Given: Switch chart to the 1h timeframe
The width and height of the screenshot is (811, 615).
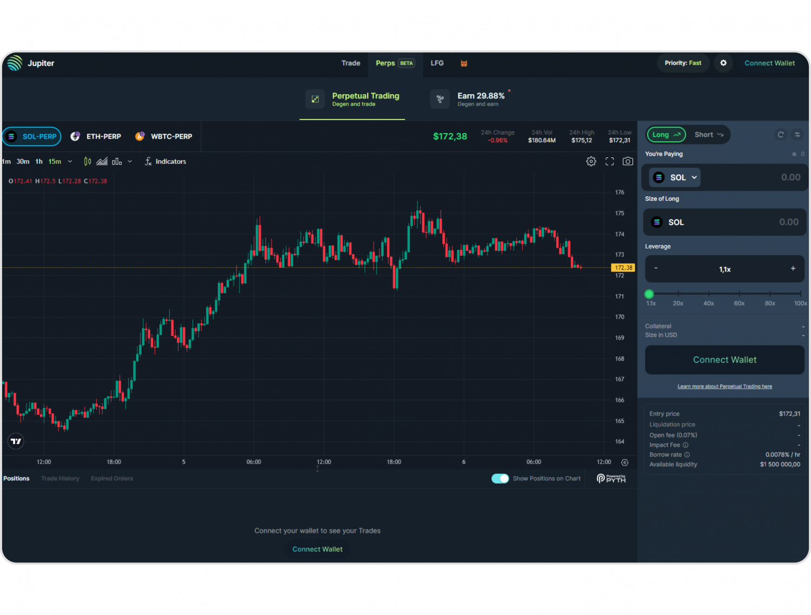Looking at the screenshot, I should click(x=39, y=162).
